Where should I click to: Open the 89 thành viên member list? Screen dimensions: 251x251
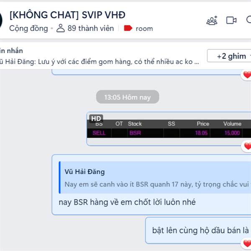(85, 28)
